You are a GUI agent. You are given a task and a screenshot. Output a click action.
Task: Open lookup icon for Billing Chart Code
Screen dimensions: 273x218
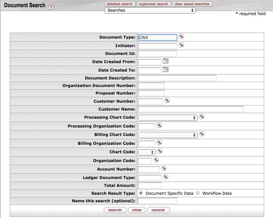[x=202, y=134]
